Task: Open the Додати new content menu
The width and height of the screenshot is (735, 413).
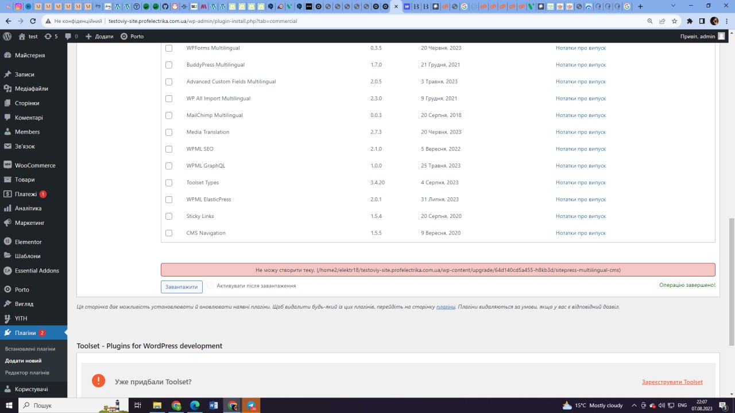Action: pyautogui.click(x=99, y=36)
